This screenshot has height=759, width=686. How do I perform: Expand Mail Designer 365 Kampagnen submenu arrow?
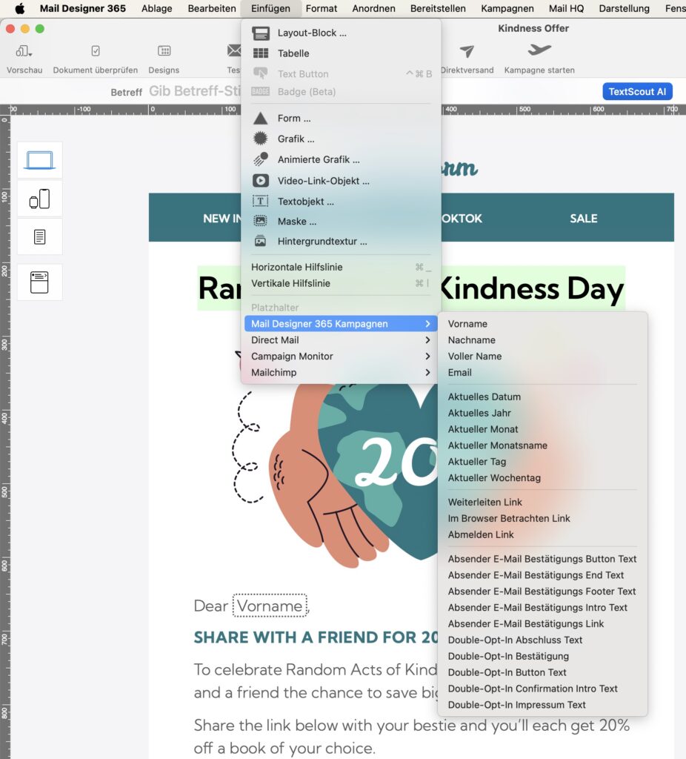point(427,324)
